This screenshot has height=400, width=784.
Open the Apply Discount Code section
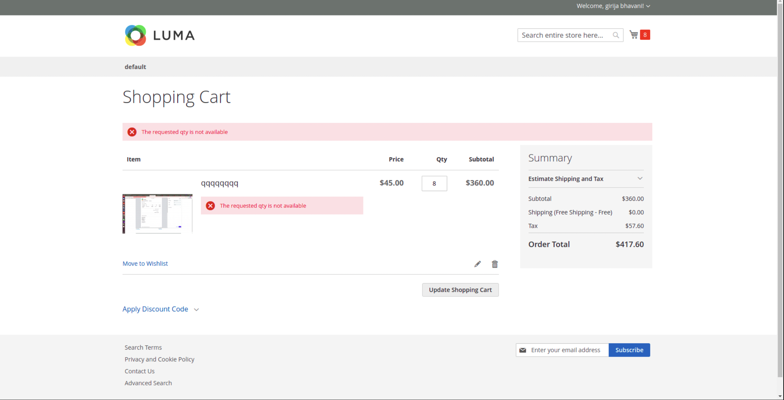[x=155, y=309]
